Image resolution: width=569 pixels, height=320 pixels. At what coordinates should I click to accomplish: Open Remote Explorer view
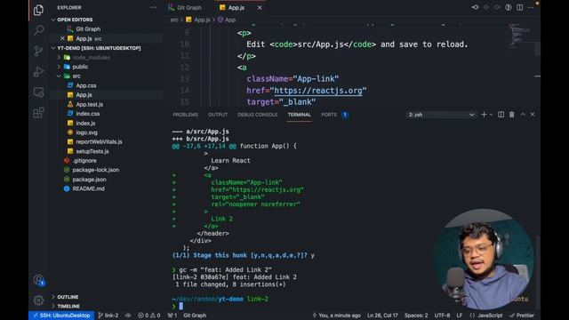click(x=38, y=92)
